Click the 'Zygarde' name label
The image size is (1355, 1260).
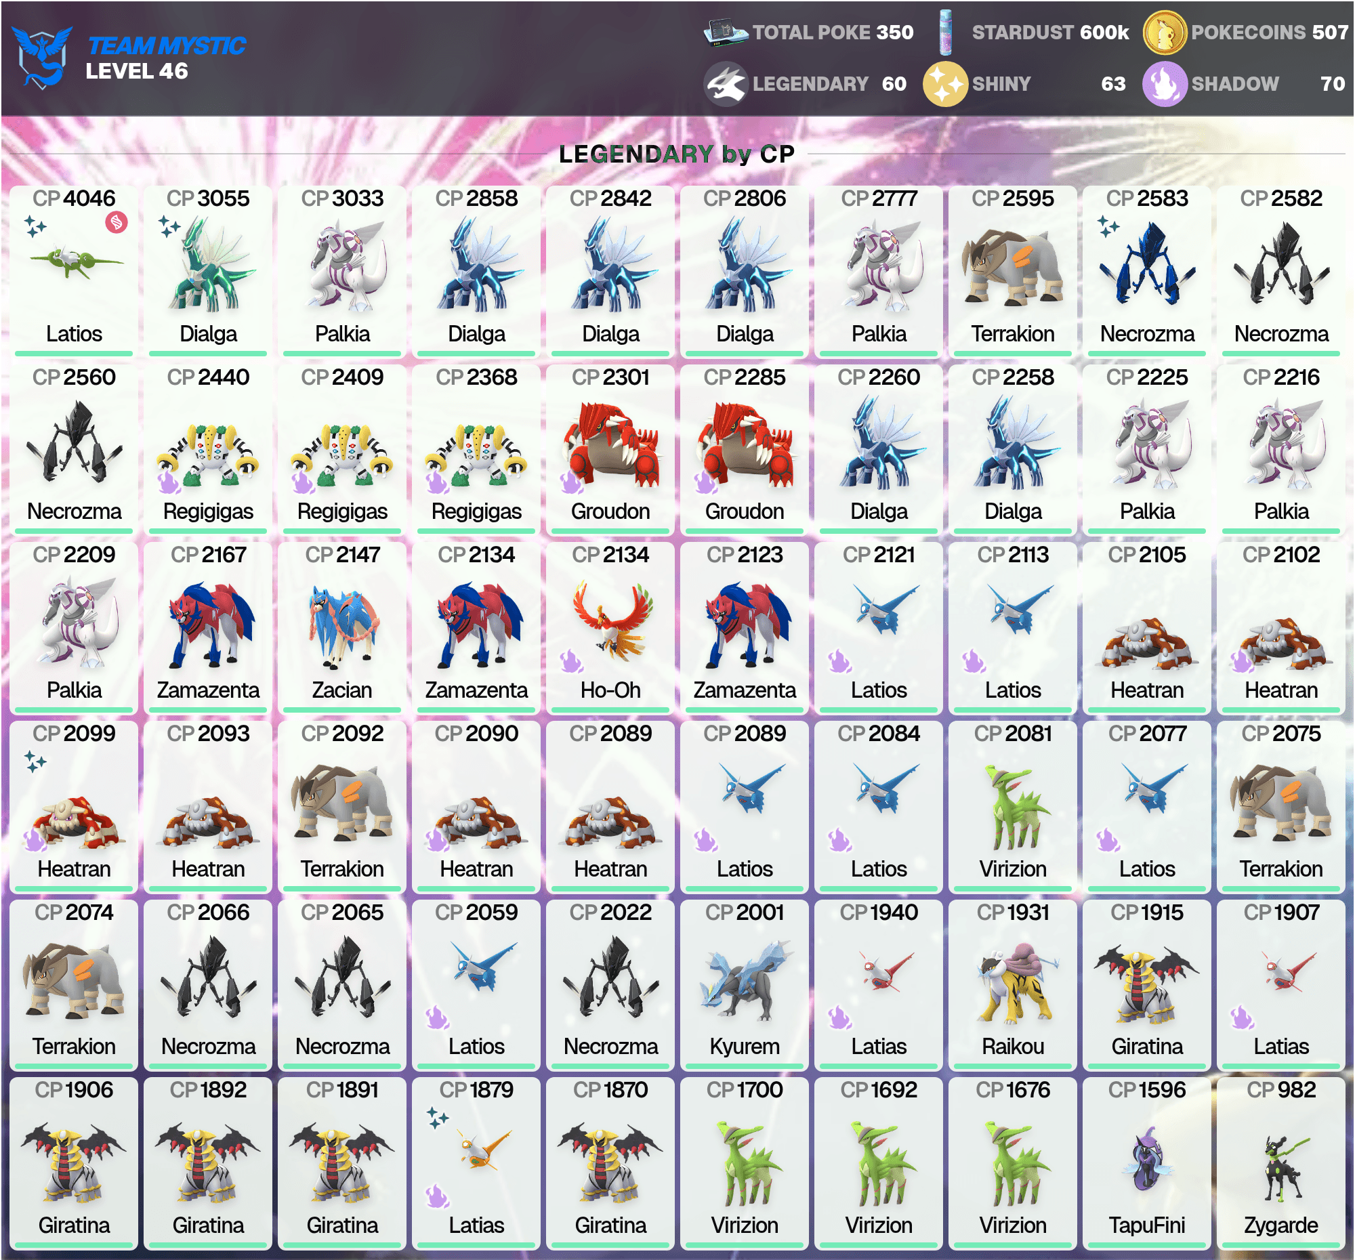(x=1281, y=1225)
